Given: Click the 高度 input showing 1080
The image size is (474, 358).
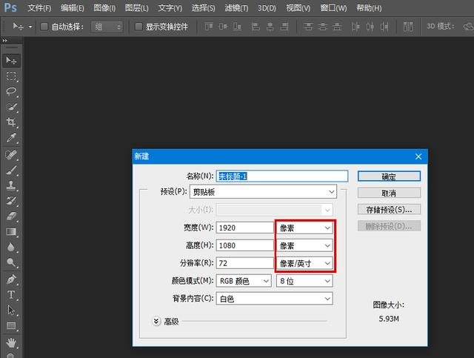Looking at the screenshot, I should pos(244,245).
